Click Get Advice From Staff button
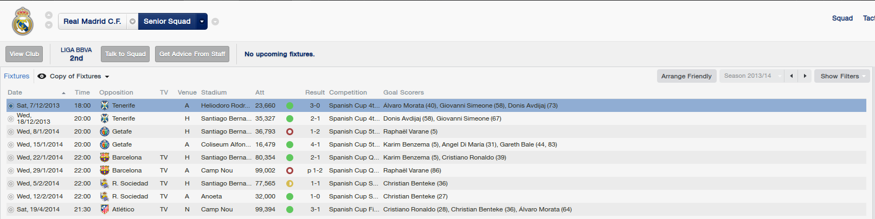 coord(192,54)
